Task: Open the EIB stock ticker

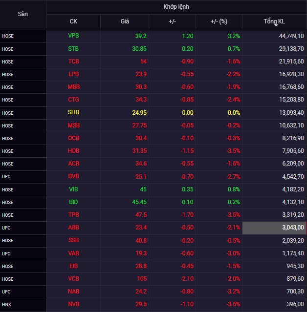Action: click(73, 266)
